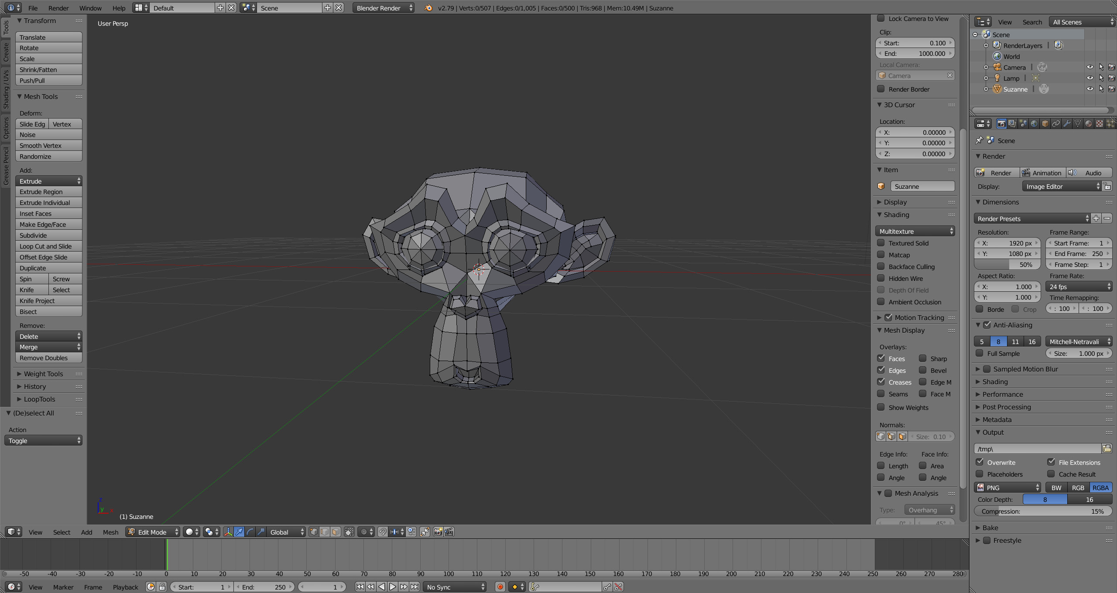Open the Render Layers properties tab
Viewport: 1117px width, 593px height.
(x=1012, y=124)
